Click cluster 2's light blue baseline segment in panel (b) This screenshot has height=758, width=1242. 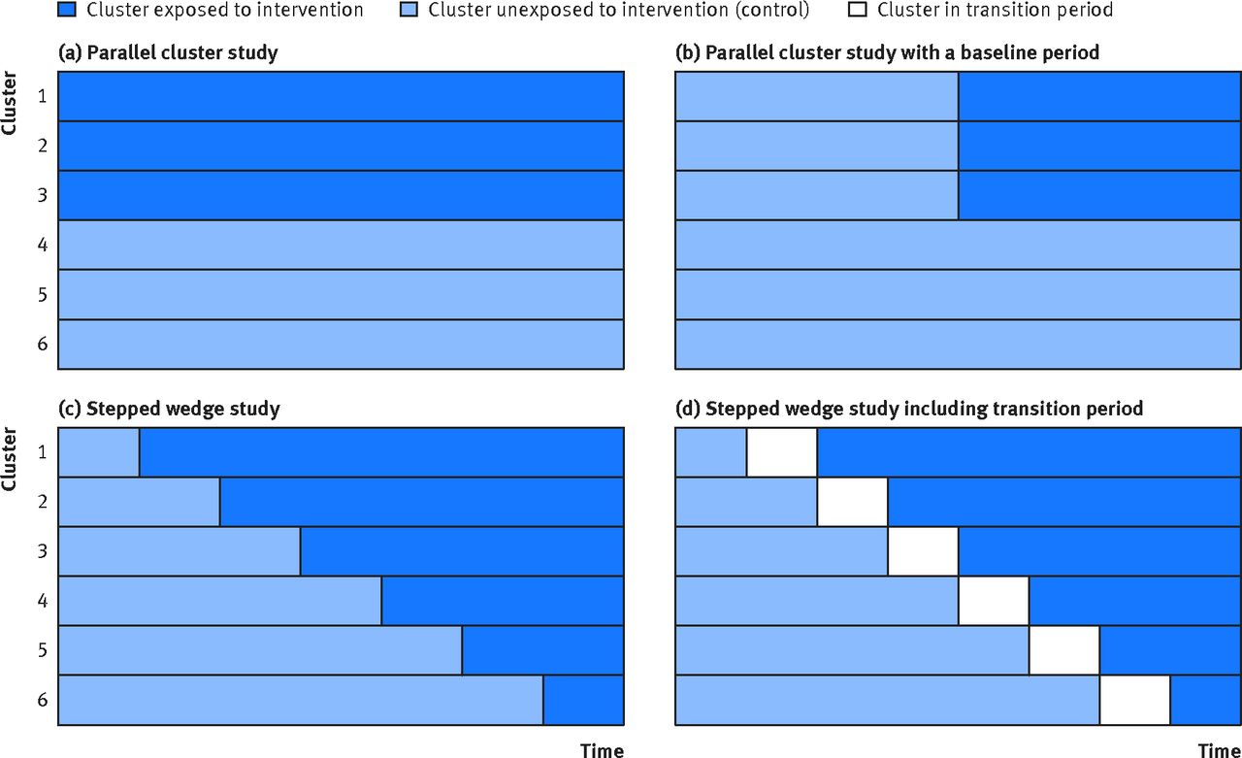tap(816, 146)
